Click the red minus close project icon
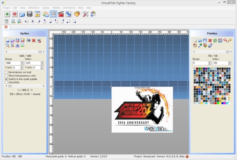Viewport: 237px width, 160px height. coord(15,14)
